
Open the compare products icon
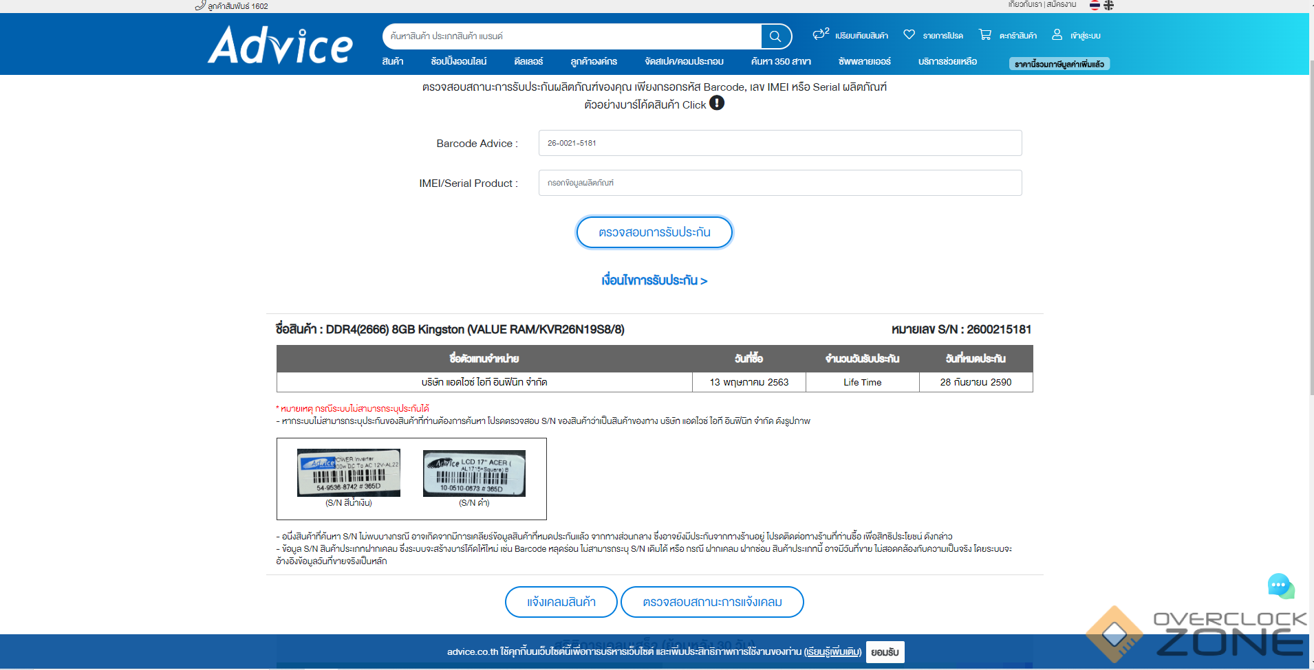tap(820, 34)
